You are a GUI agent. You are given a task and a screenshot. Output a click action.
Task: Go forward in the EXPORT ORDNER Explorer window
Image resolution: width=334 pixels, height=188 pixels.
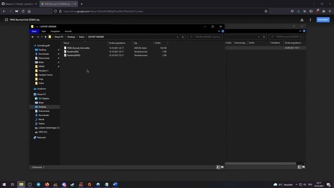38,37
